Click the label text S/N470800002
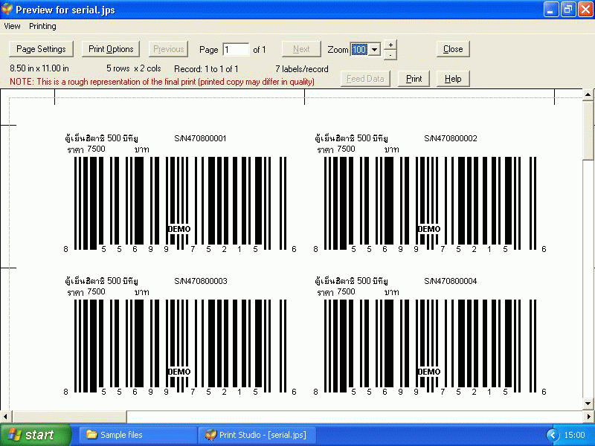This screenshot has width=595, height=446. click(x=451, y=138)
